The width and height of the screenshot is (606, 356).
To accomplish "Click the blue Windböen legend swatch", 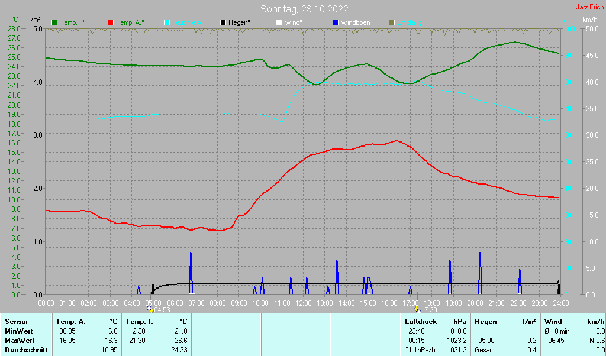I will pyautogui.click(x=336, y=23).
